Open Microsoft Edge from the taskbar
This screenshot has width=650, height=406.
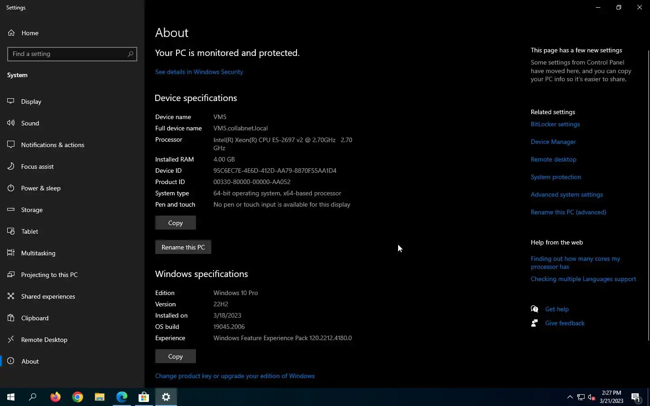(122, 397)
